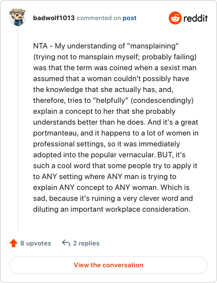Click the "NTA" verdict at the comment start

[x=40, y=46]
